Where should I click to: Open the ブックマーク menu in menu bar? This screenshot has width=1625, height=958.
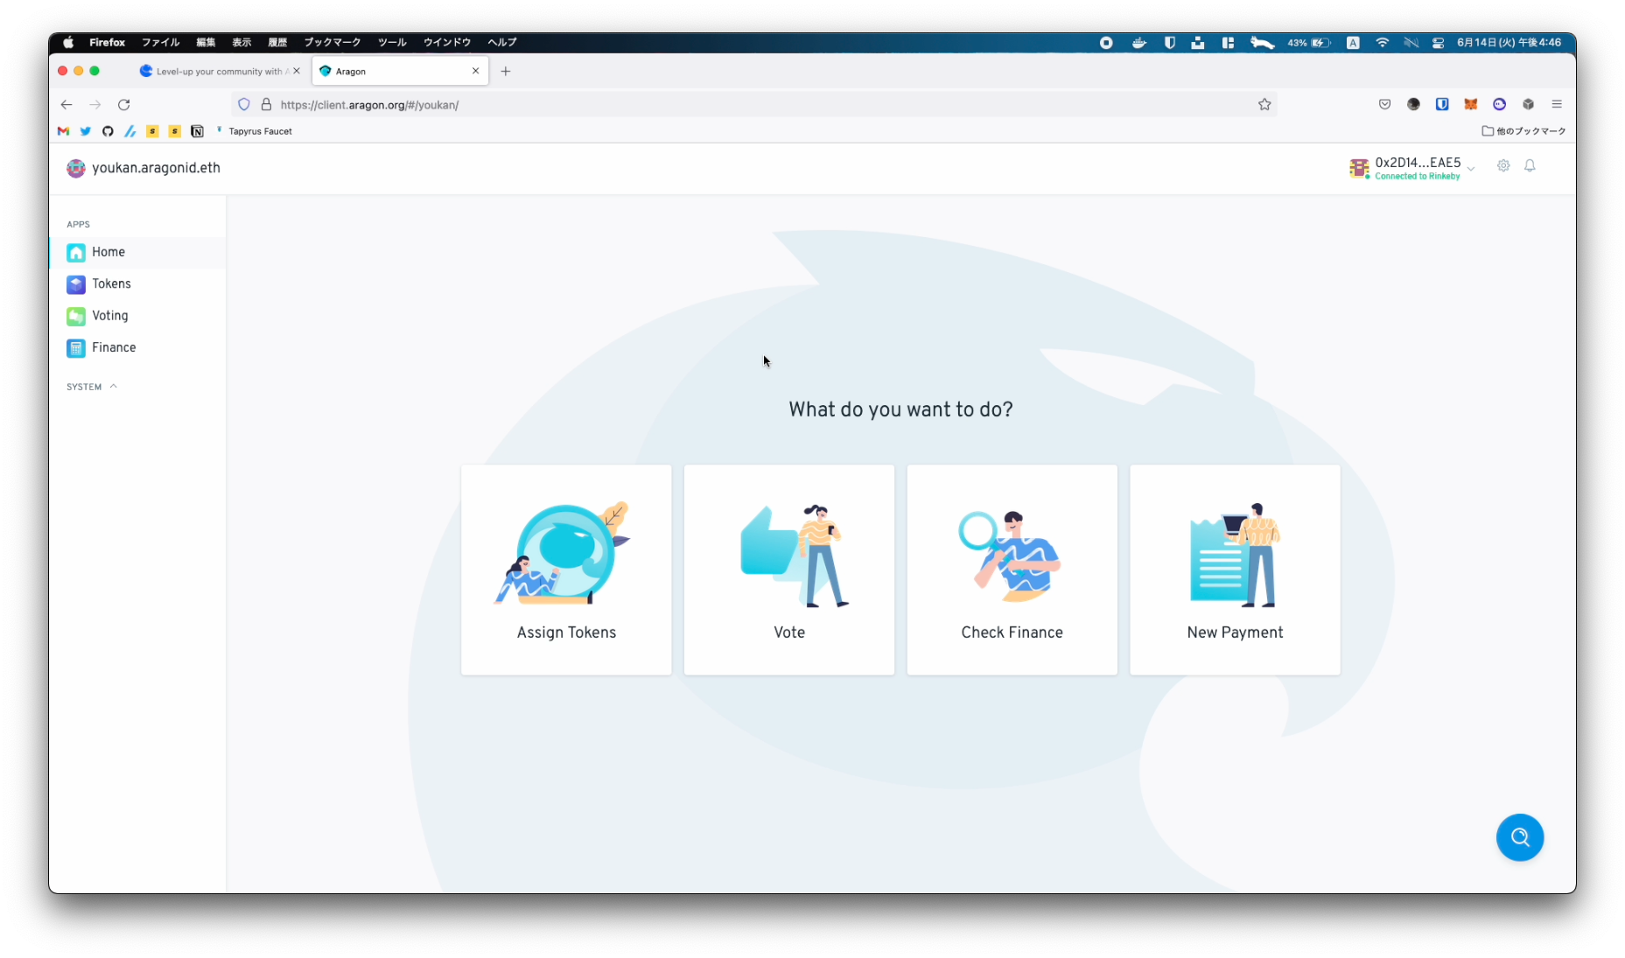click(332, 42)
